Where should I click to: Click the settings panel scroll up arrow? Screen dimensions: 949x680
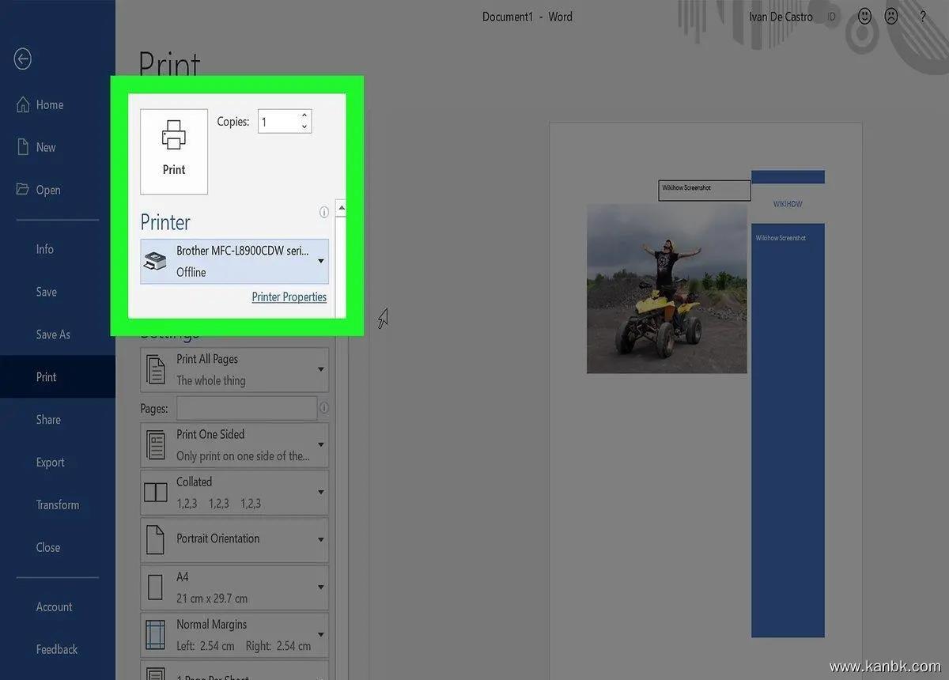[x=341, y=208]
